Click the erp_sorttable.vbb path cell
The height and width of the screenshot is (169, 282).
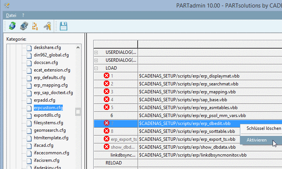coord(189,131)
